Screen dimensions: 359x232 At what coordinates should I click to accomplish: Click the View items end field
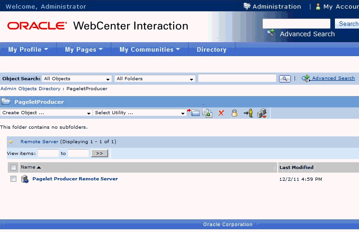tap(78, 153)
